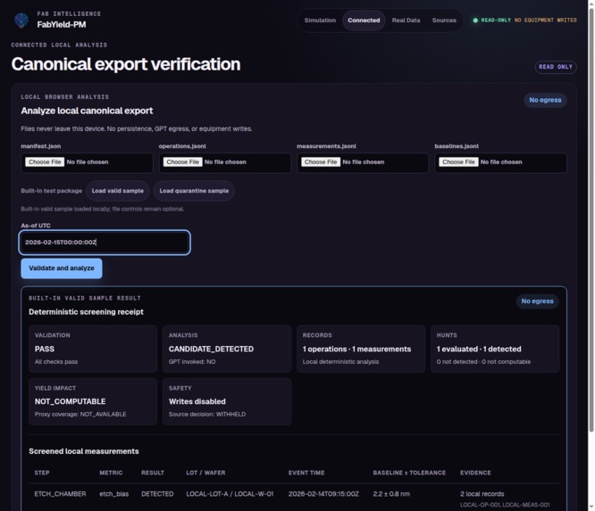Viewport: 595px width, 511px height.
Task: Load the quarantine sample package
Action: point(194,191)
